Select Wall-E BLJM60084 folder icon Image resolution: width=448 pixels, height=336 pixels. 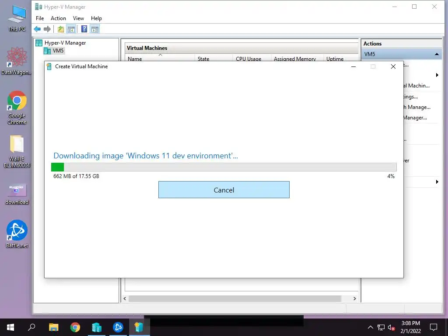coord(17,151)
